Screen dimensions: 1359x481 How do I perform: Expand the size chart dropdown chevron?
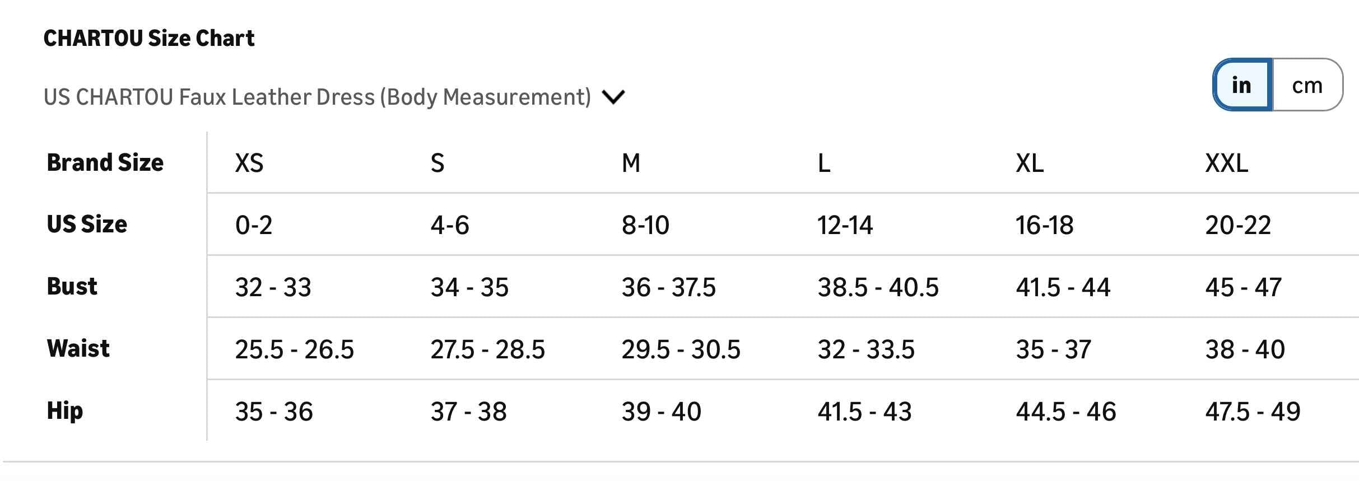[613, 97]
